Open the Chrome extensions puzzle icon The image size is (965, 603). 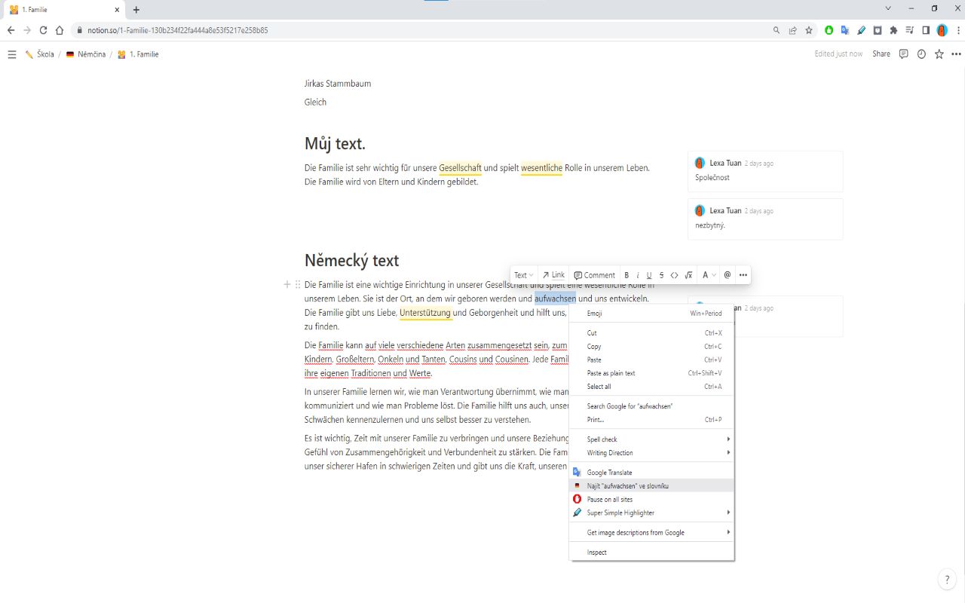[894, 30]
